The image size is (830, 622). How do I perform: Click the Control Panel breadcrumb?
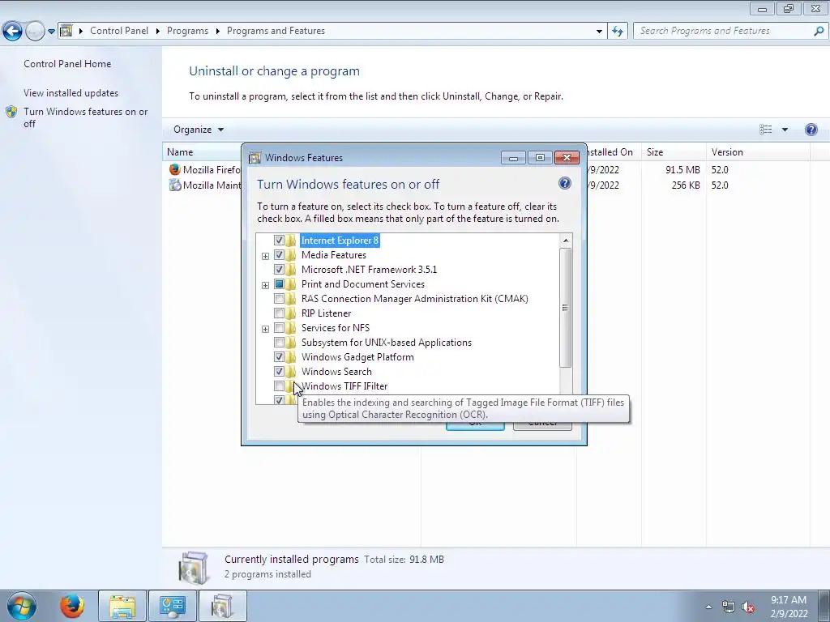tap(119, 31)
